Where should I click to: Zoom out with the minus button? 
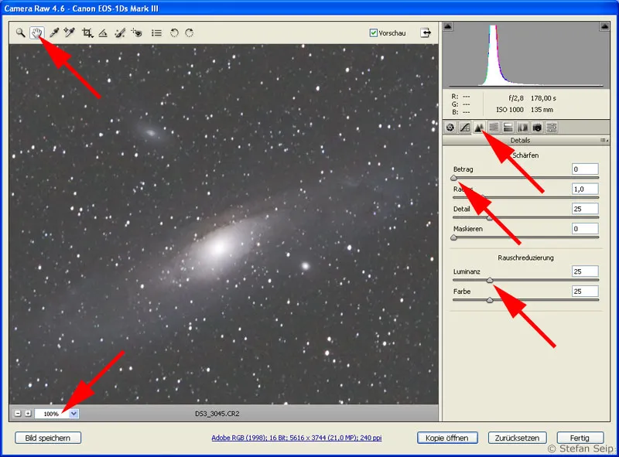18,413
